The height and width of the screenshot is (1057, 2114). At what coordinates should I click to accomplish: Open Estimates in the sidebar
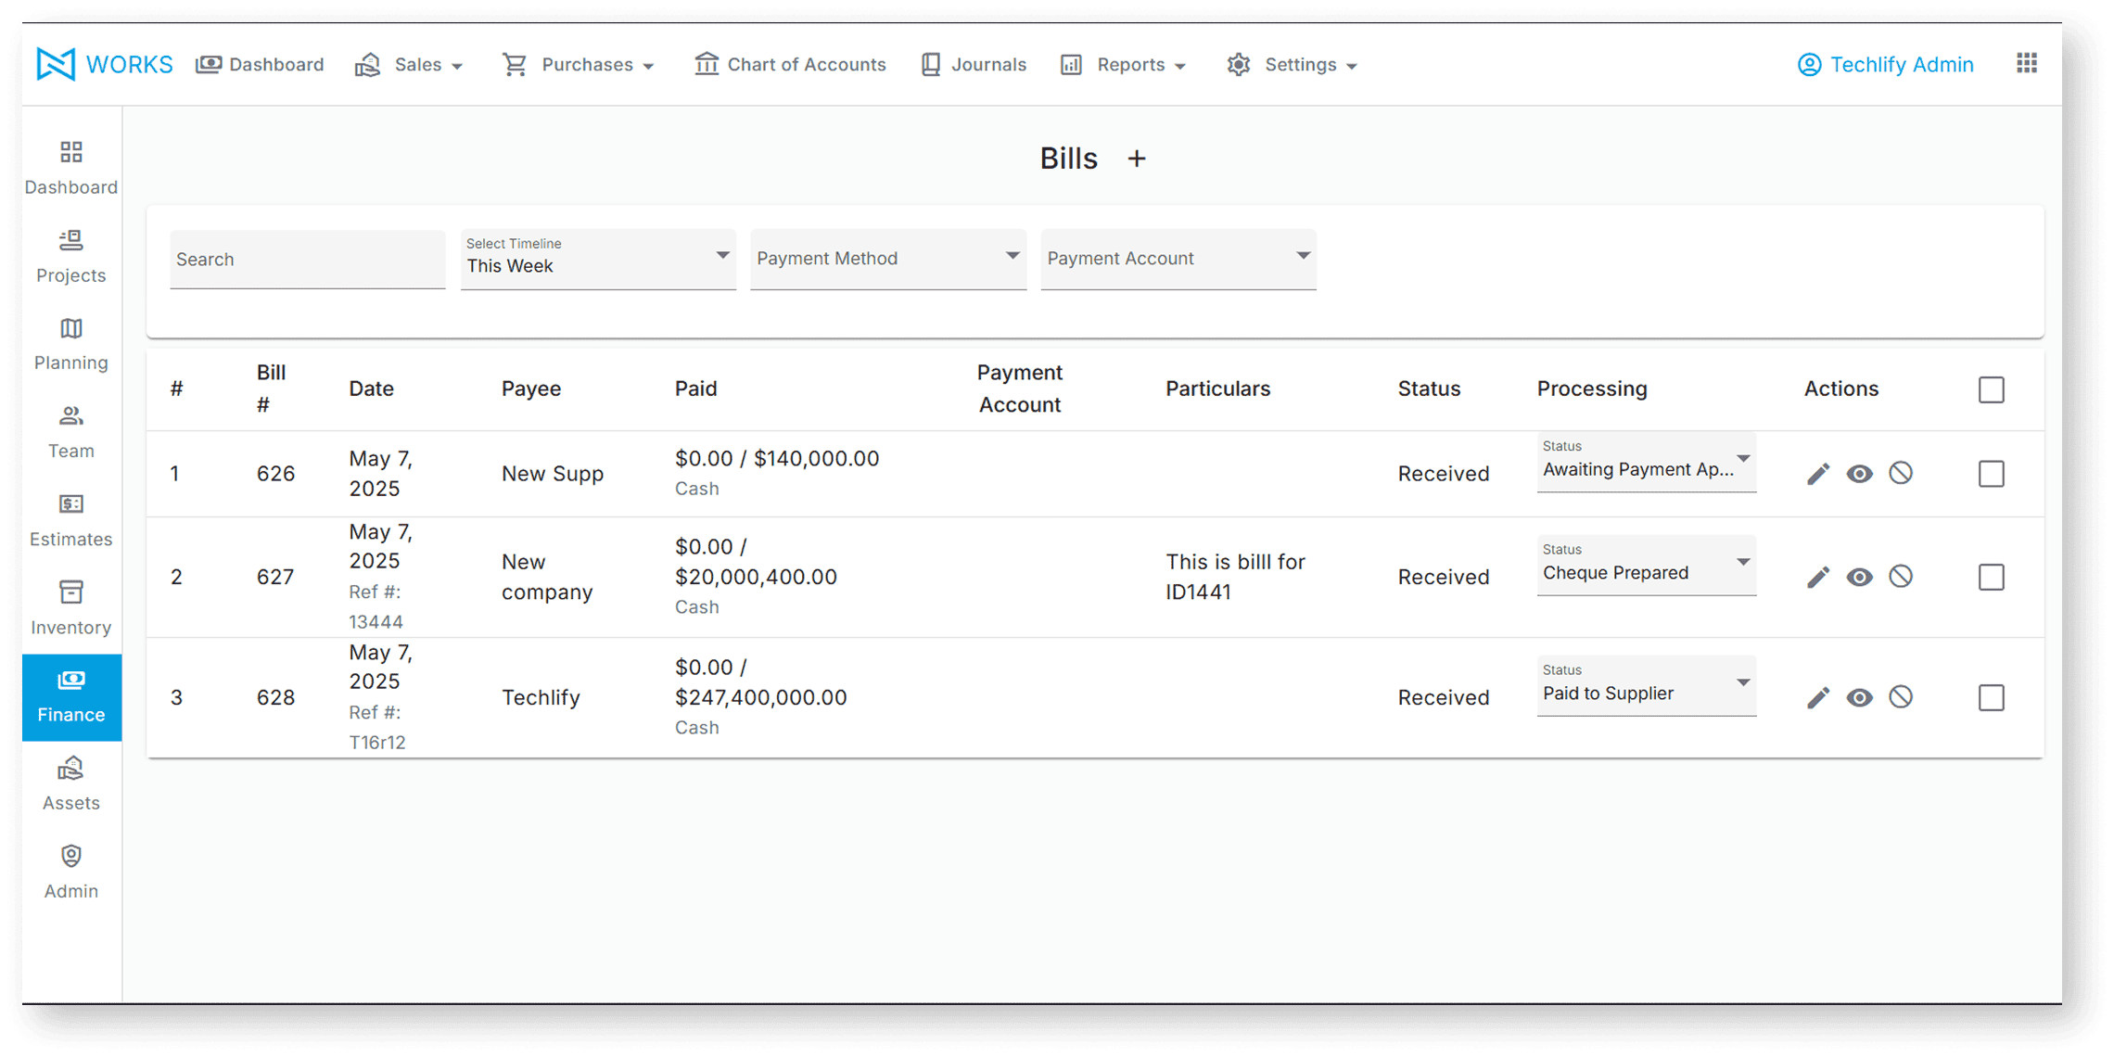tap(71, 520)
